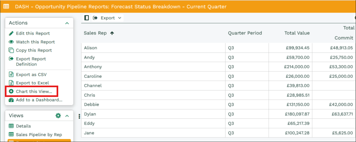Screen dimensions: 356x142
Task: Click the Watch this Report link
Action: click(35, 42)
